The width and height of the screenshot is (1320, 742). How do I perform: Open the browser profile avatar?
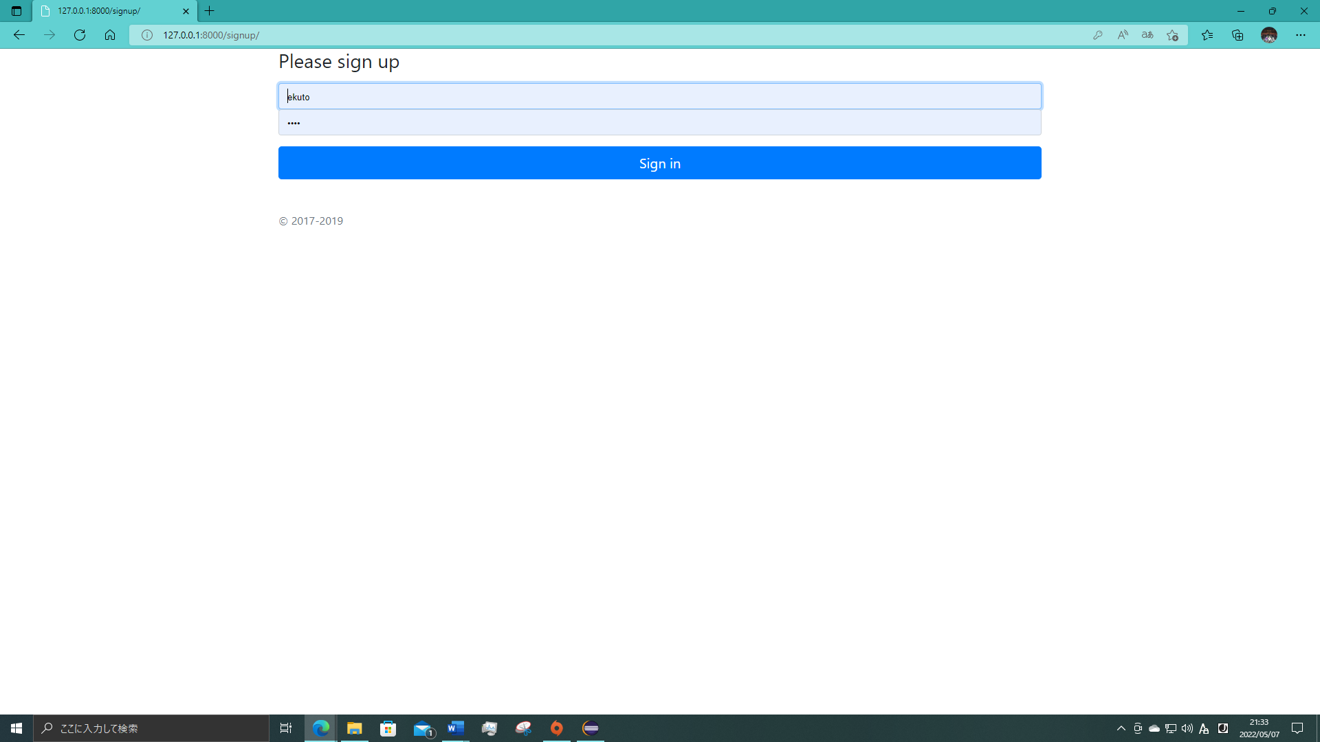1269,35
